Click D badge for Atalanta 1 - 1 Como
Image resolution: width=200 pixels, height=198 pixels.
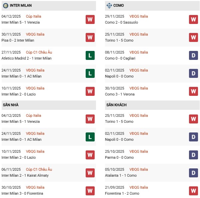click(193, 172)
